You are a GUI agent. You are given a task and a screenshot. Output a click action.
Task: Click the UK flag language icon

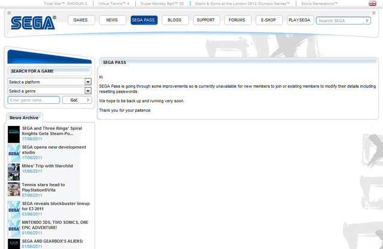[x=372, y=4]
